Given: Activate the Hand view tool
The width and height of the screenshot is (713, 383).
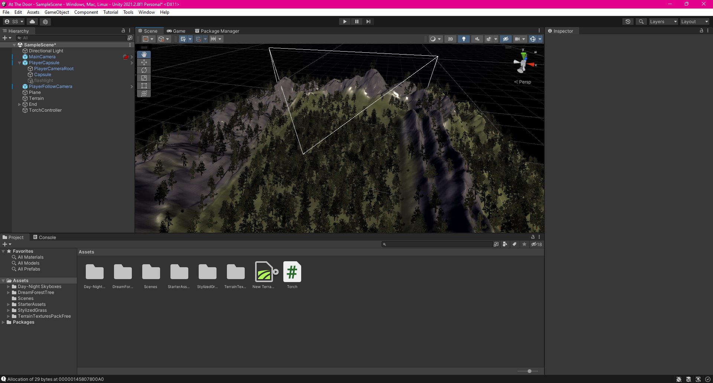Looking at the screenshot, I should [x=144, y=55].
